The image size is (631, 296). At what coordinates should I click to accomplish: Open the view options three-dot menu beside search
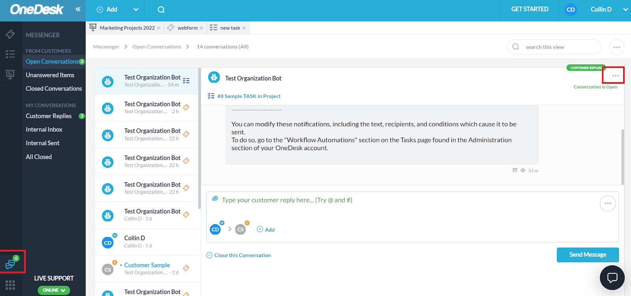(617, 47)
